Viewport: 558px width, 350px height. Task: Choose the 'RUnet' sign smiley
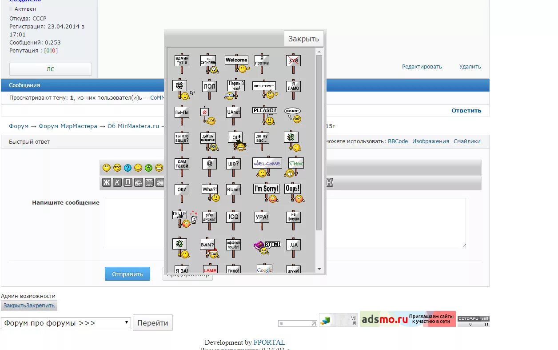click(x=233, y=193)
